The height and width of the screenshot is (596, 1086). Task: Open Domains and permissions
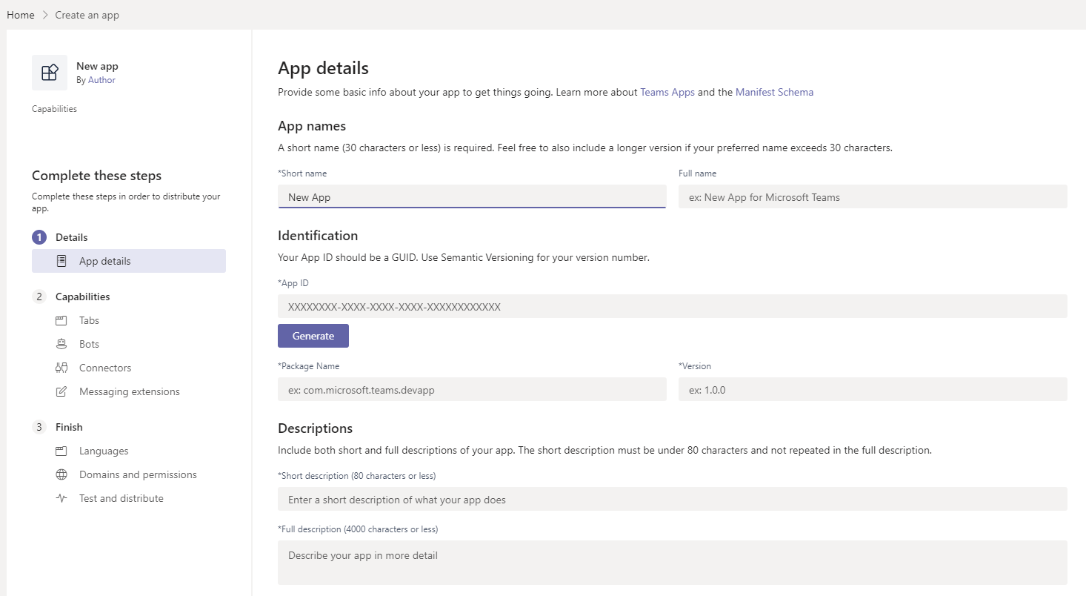click(x=138, y=474)
